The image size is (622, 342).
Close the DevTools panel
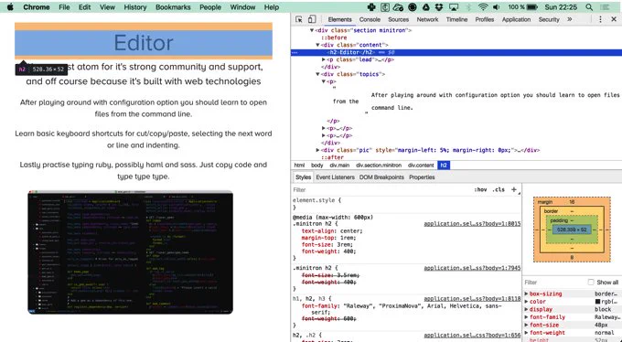pos(613,19)
